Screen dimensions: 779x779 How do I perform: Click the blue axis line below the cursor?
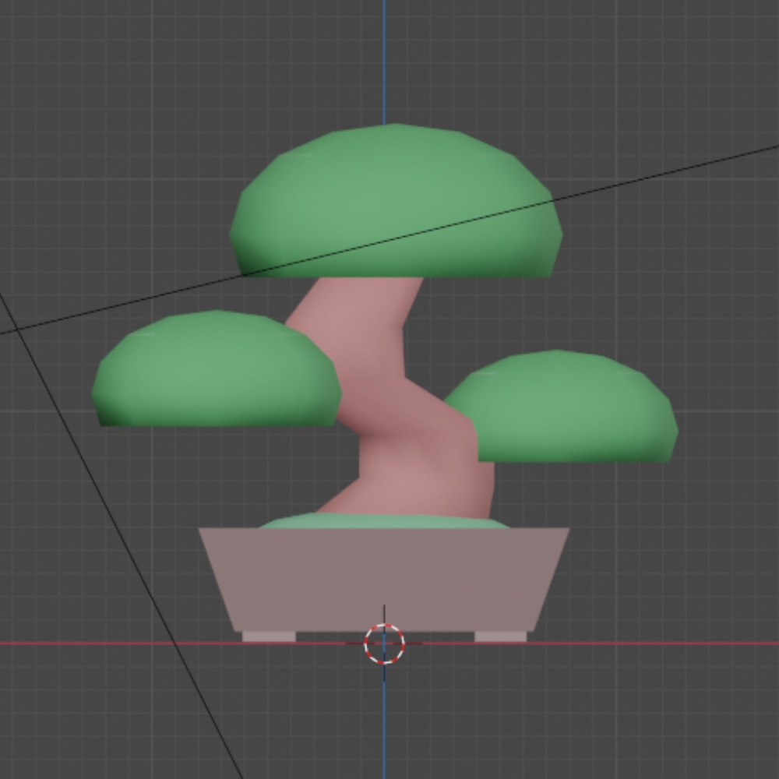click(x=384, y=724)
